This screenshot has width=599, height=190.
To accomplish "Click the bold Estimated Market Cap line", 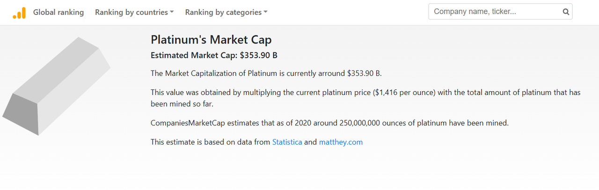I will click(214, 55).
